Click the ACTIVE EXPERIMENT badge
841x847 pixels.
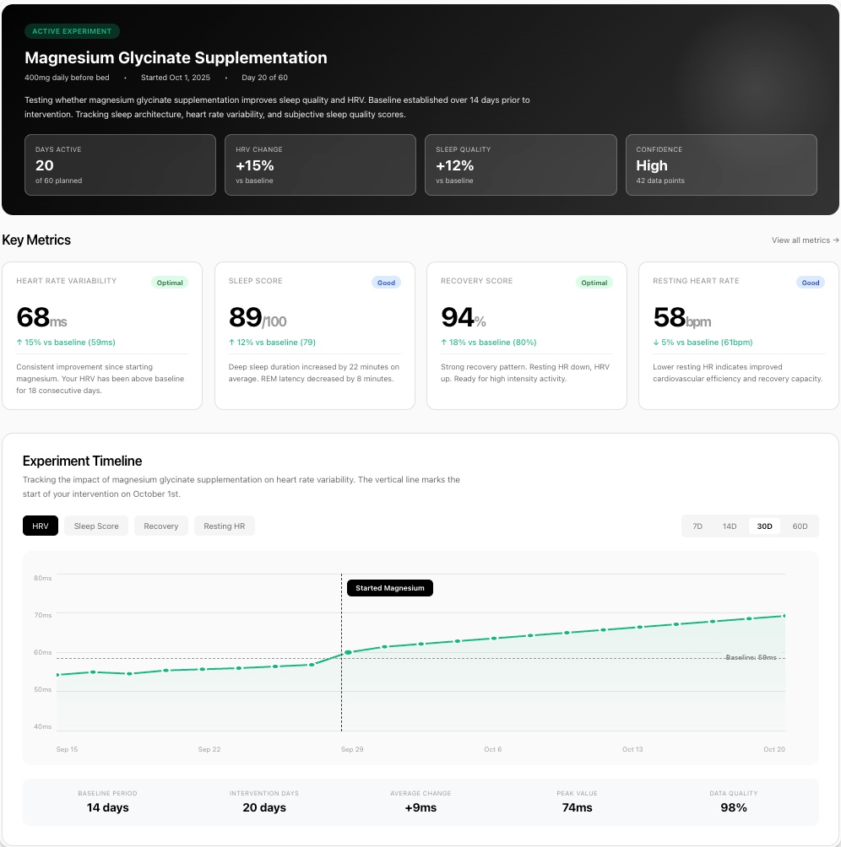[x=73, y=31]
